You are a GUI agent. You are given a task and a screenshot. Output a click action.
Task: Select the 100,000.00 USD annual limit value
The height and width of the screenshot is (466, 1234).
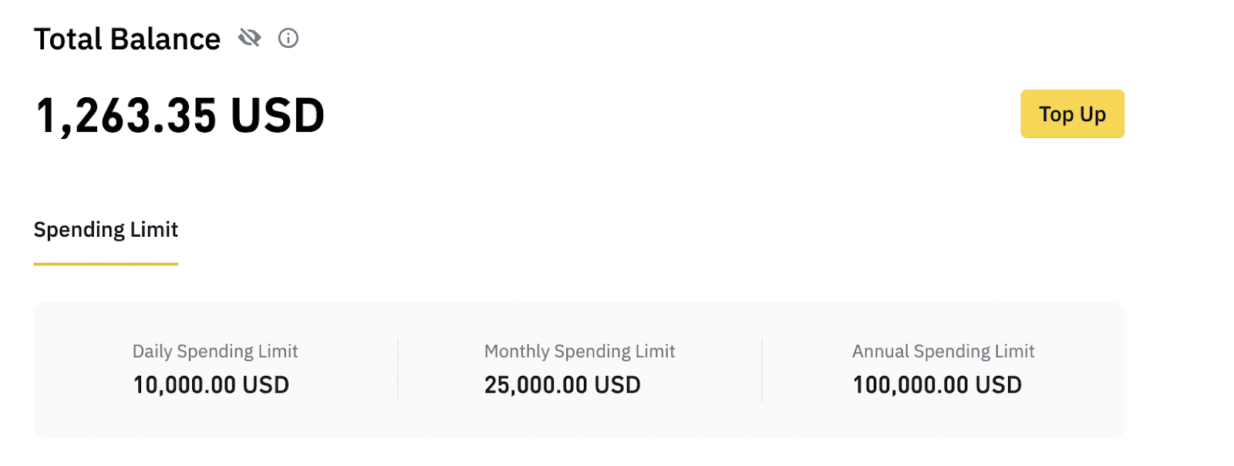tap(937, 385)
